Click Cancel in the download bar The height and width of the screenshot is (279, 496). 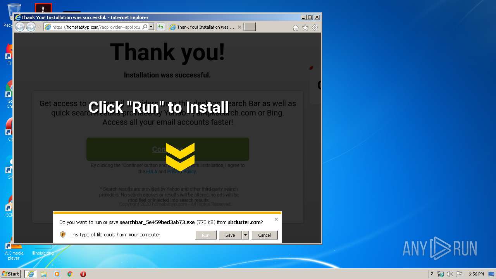(264, 235)
